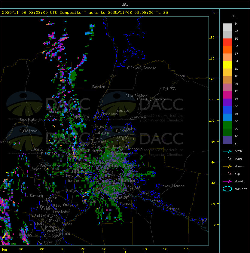The height and width of the screenshot is (253, 250).
Task: Click the -40 km tick on the horizontal axis
Action: [20, 249]
